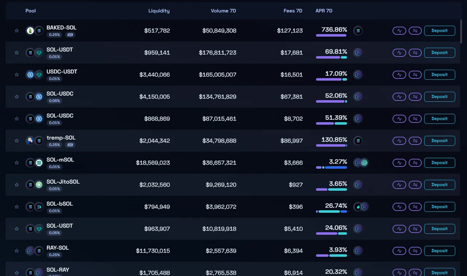Click the BAKED-SOL token pair icon

pyautogui.click(x=35, y=31)
